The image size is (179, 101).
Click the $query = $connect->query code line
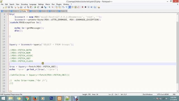coord(41,45)
